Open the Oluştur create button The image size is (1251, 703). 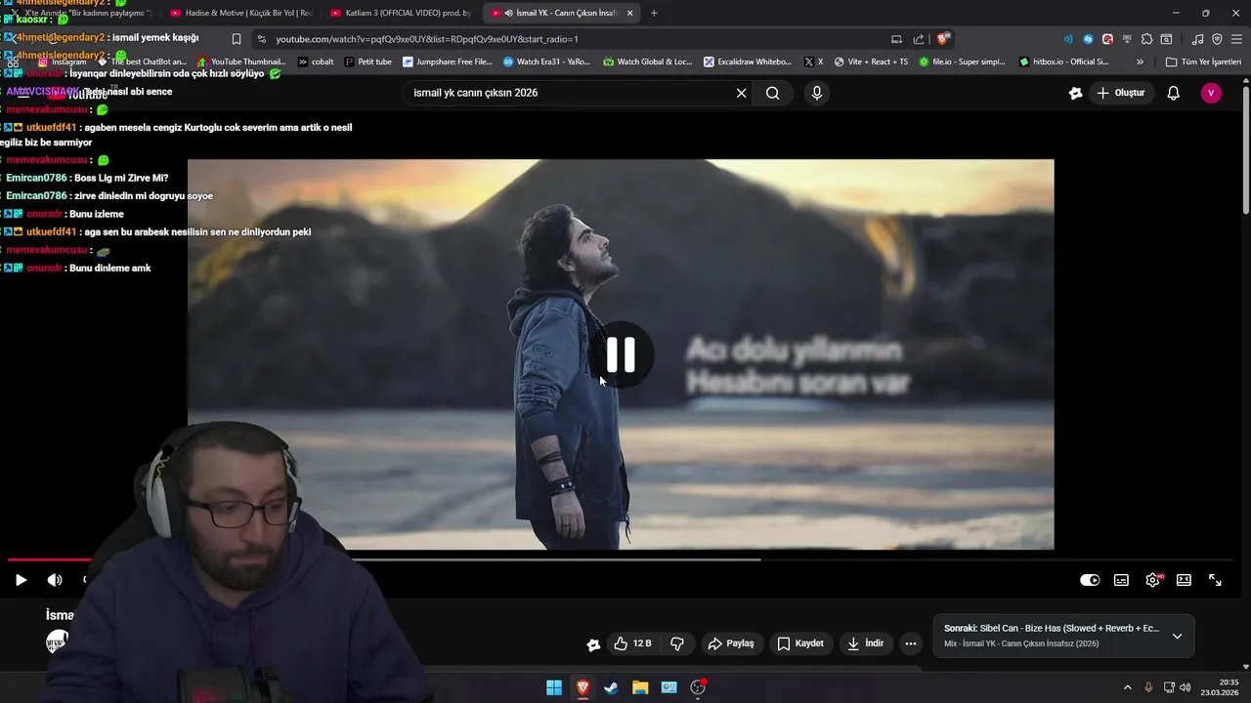pos(1121,93)
